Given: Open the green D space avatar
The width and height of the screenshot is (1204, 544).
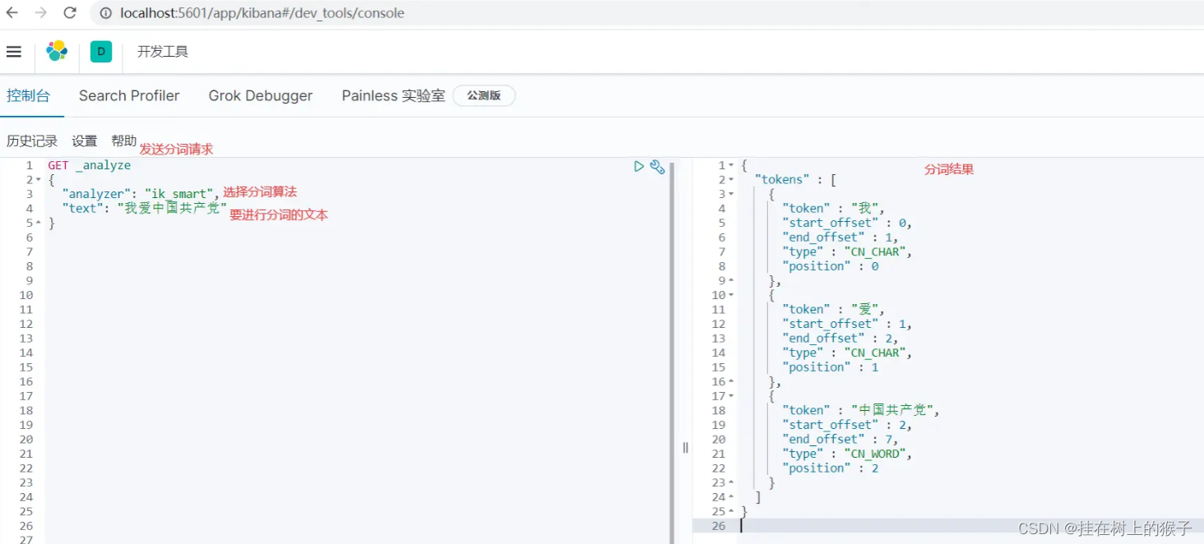Looking at the screenshot, I should tap(100, 51).
